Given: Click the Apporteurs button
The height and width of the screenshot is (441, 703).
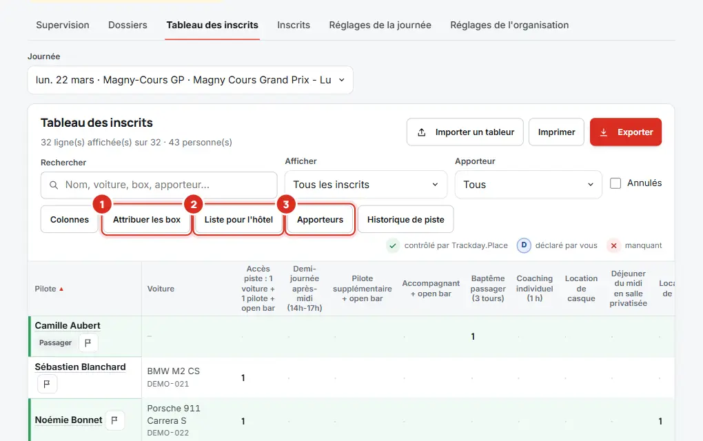Looking at the screenshot, I should tap(320, 220).
